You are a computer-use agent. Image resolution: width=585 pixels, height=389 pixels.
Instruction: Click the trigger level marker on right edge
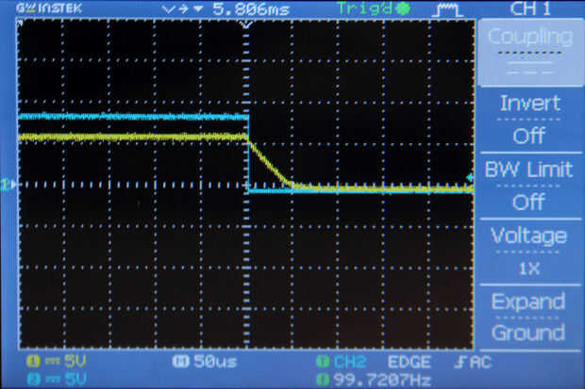pyautogui.click(x=470, y=178)
